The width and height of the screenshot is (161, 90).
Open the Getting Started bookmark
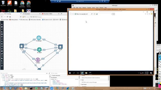14,19
